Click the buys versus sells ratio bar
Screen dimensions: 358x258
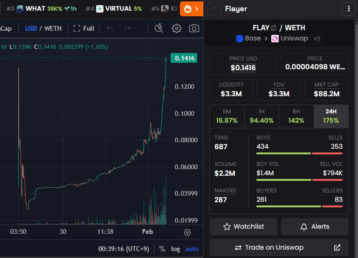pyautogui.click(x=299, y=153)
